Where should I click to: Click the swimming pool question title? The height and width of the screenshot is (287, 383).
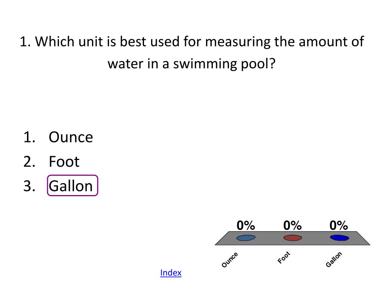click(192, 52)
